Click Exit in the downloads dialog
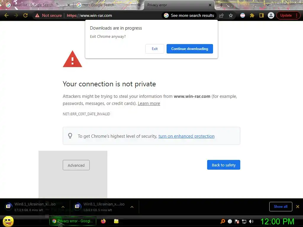 point(154,49)
